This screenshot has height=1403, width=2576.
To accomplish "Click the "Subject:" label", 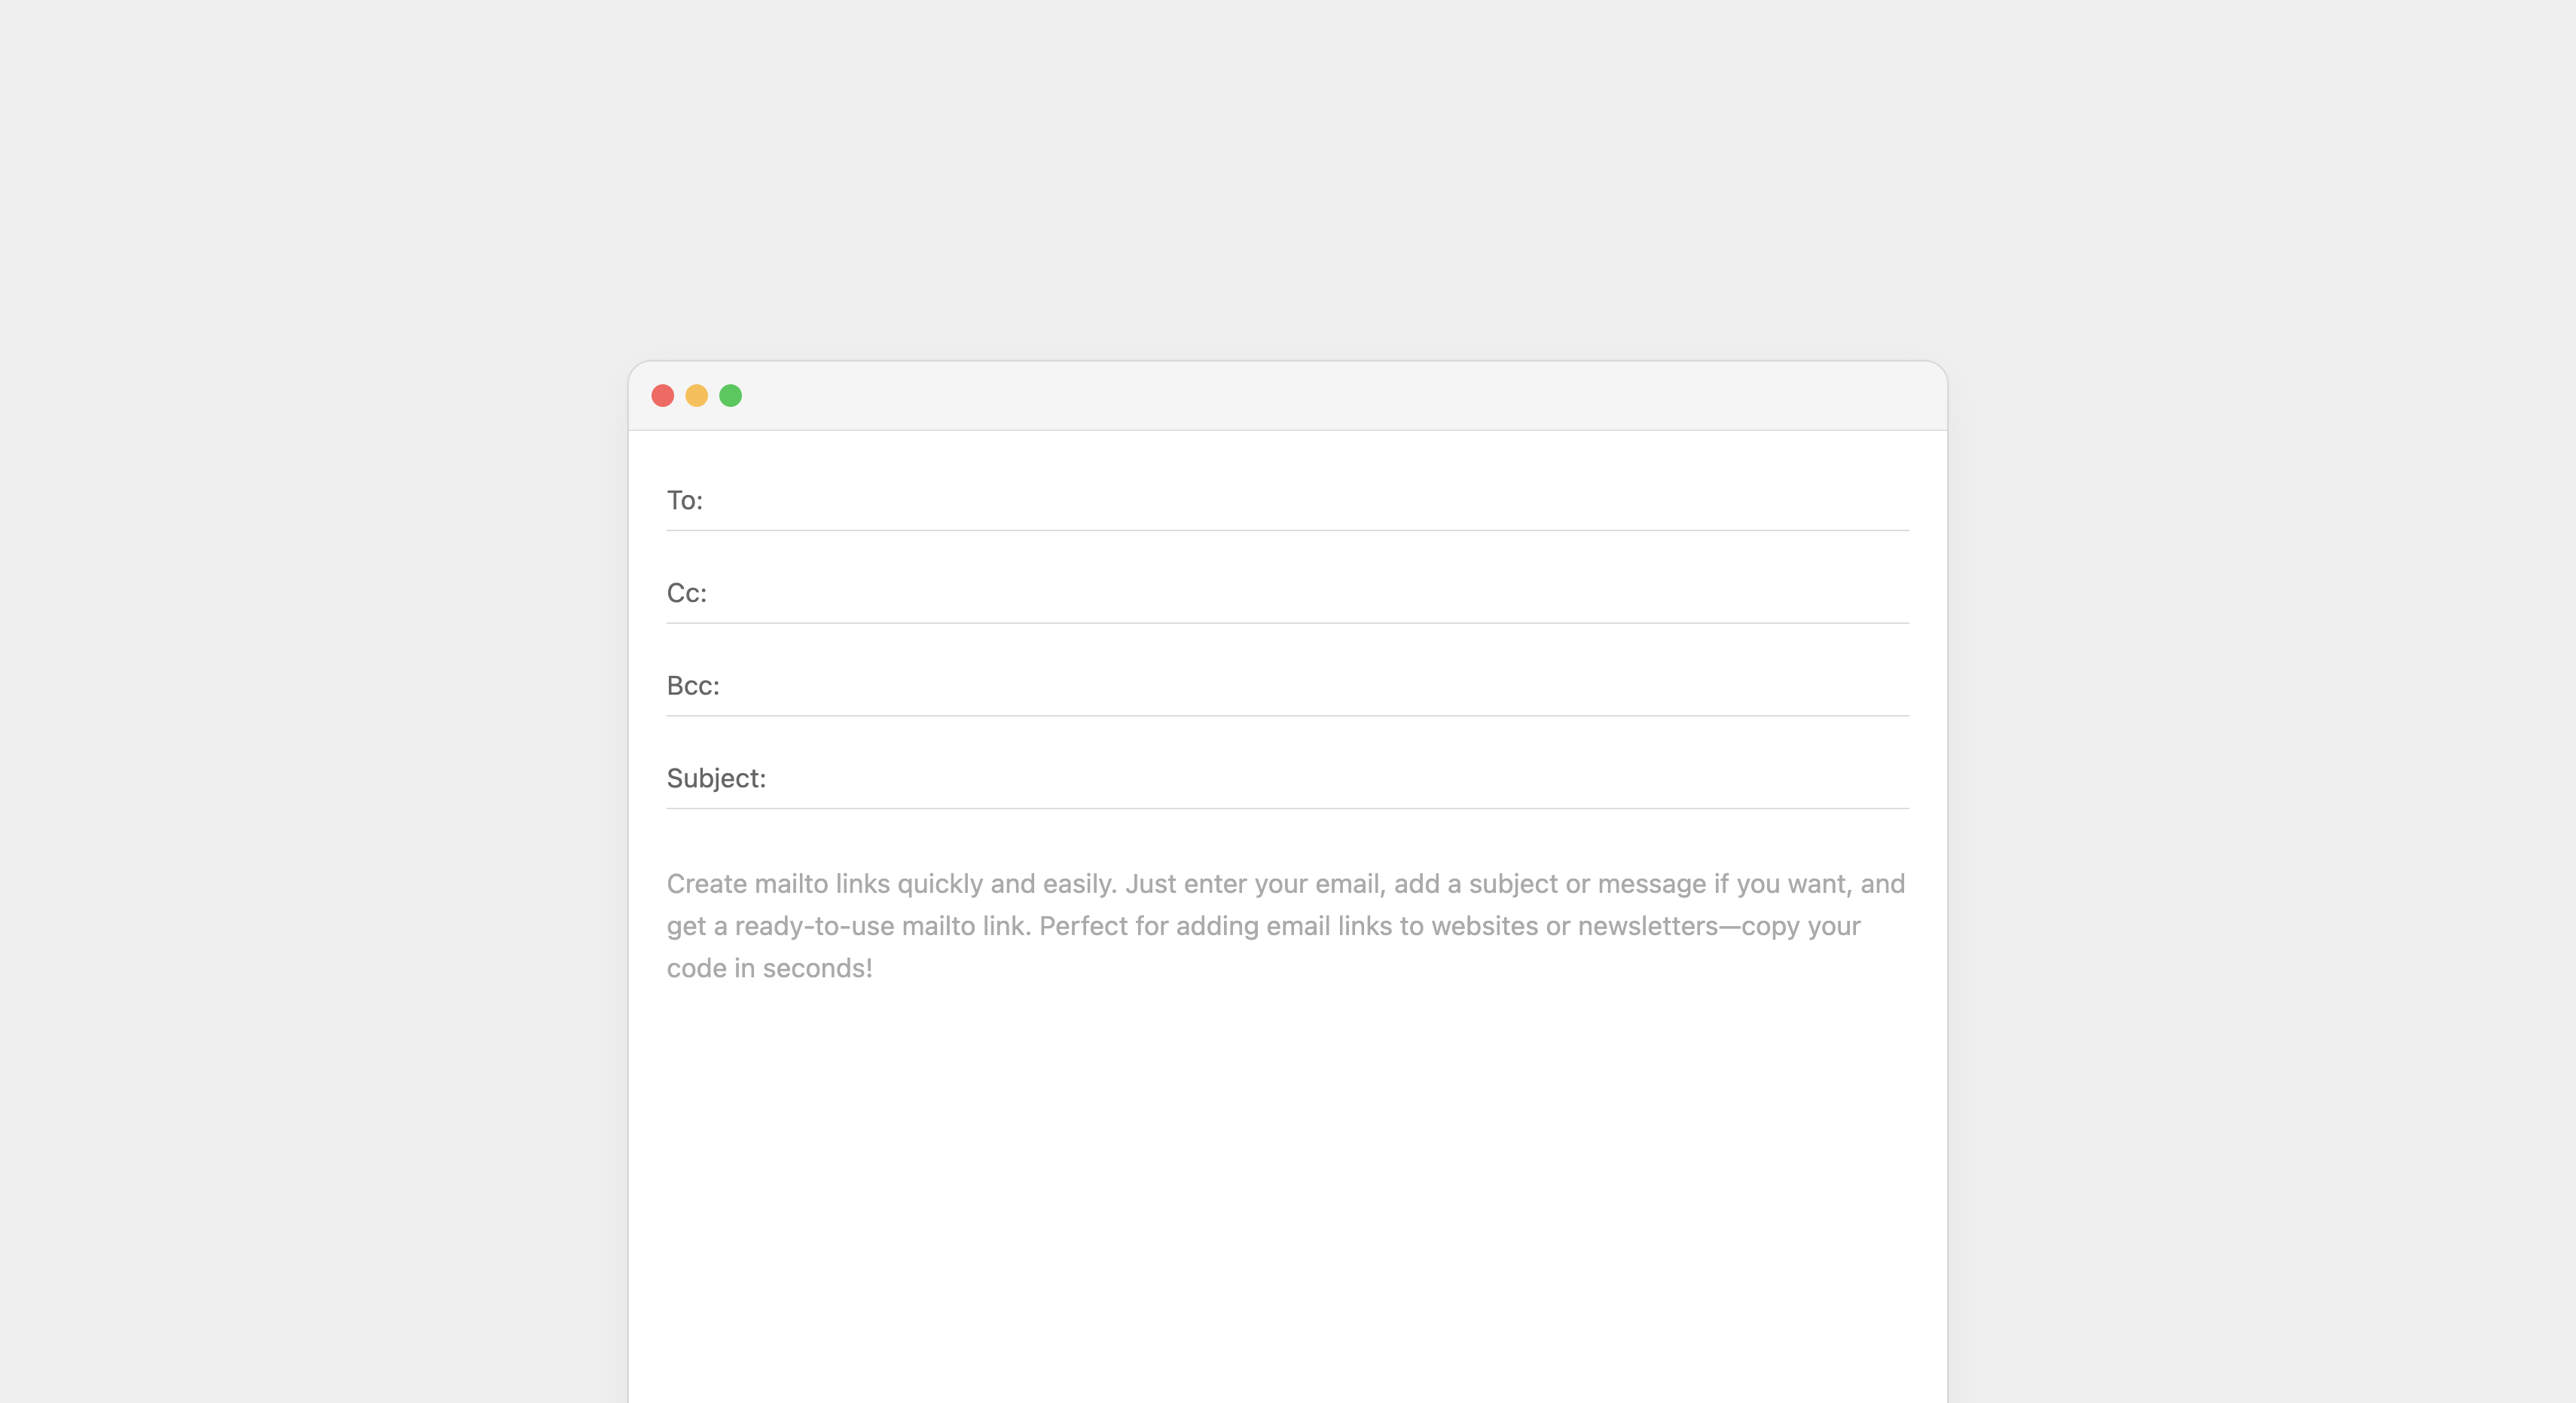I will click(716, 778).
